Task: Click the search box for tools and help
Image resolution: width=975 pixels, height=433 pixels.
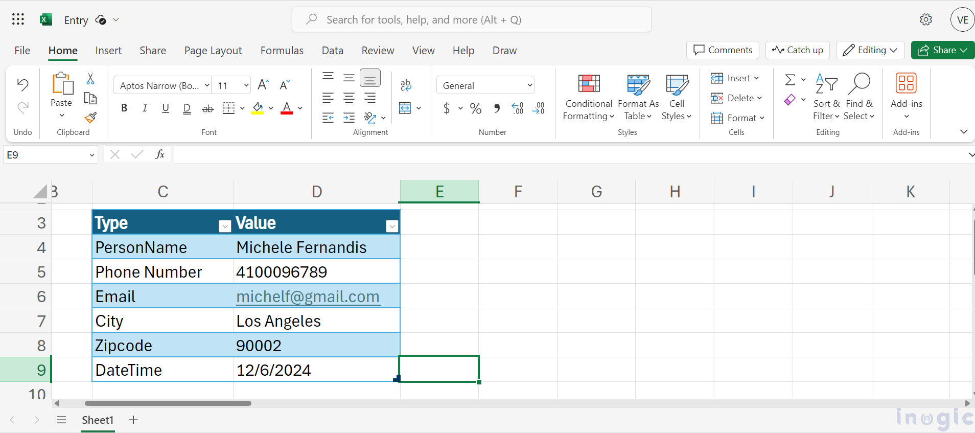Action: point(471,20)
